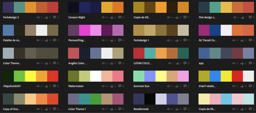Viewport: 256px width, 113px height.
Task: Pick the light gray-blue swatch in Color Theme...
Action: [x=8, y=53]
